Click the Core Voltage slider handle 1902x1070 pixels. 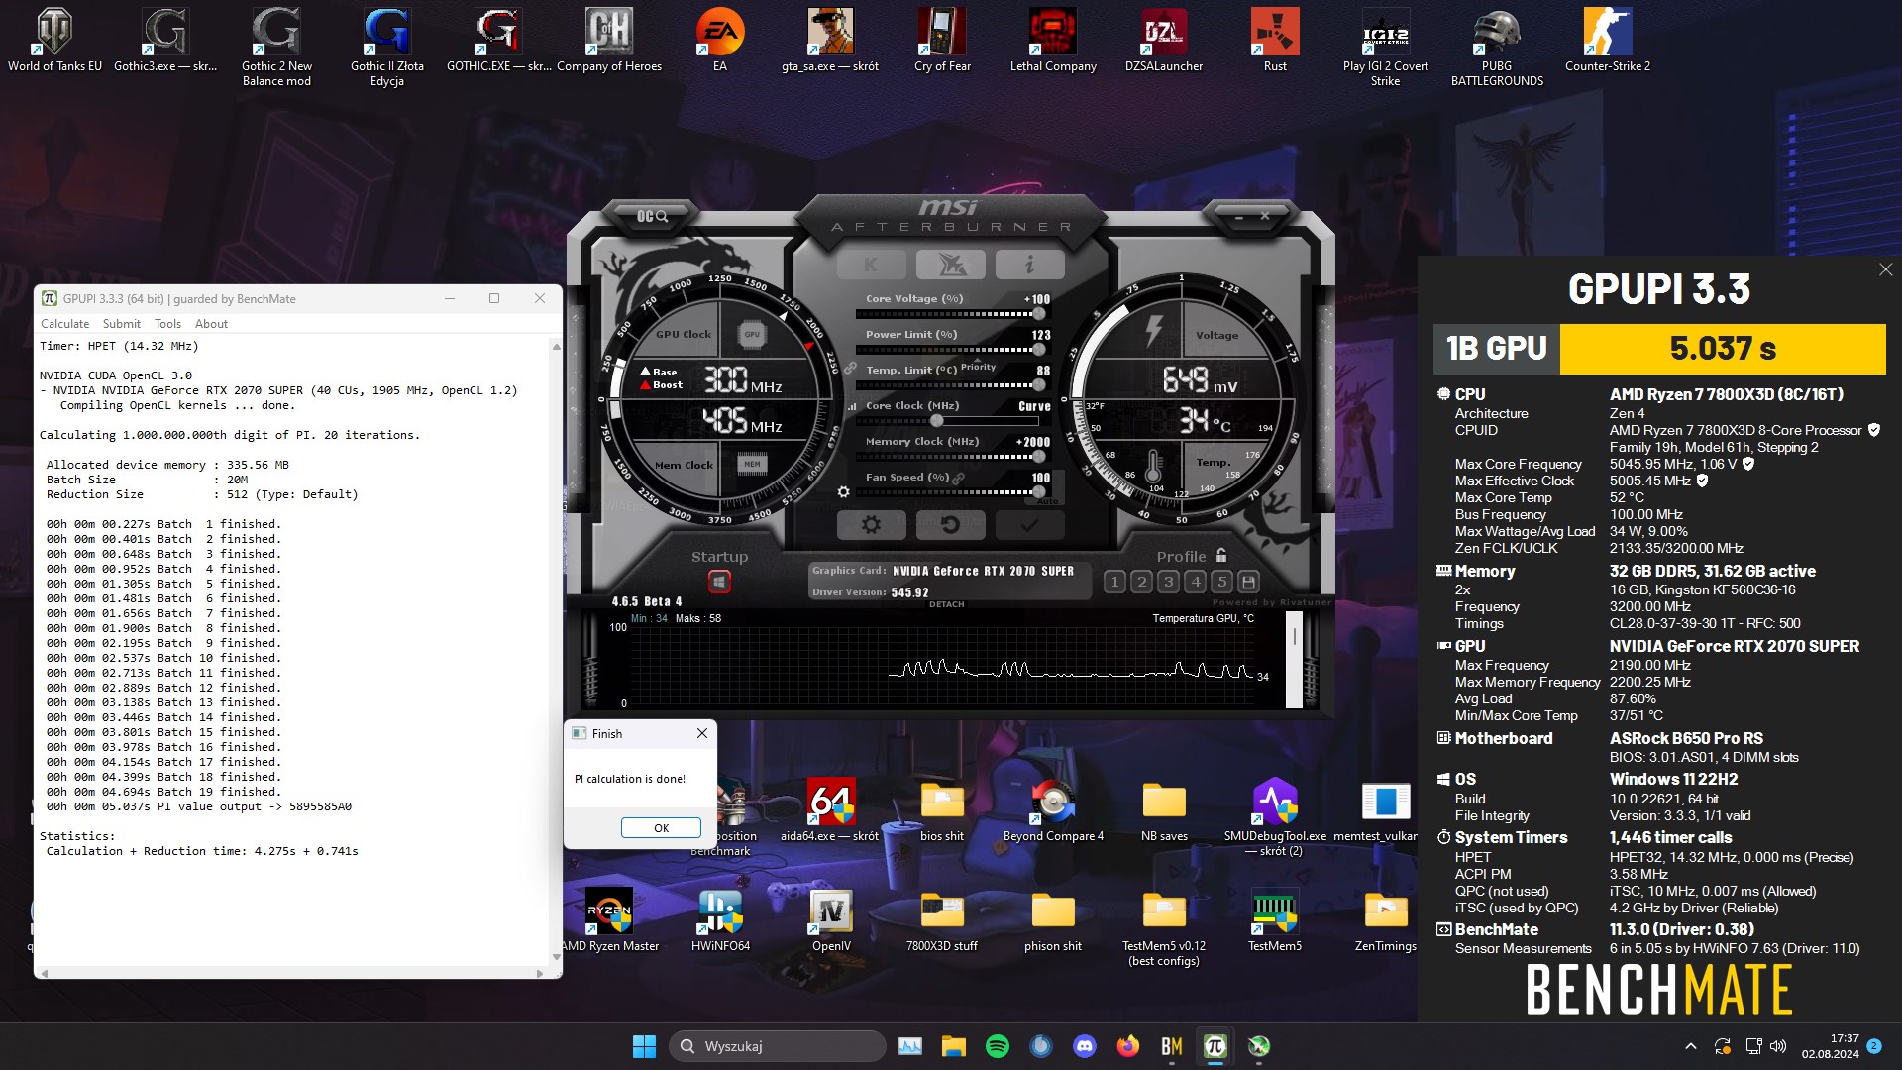1038,314
